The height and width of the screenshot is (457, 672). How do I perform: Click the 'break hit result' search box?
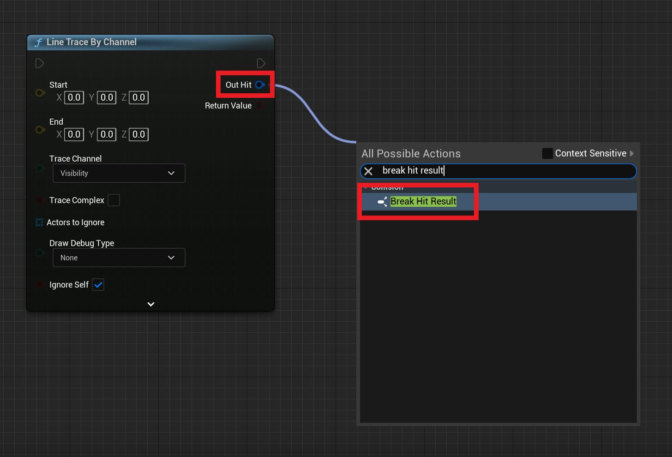point(498,171)
